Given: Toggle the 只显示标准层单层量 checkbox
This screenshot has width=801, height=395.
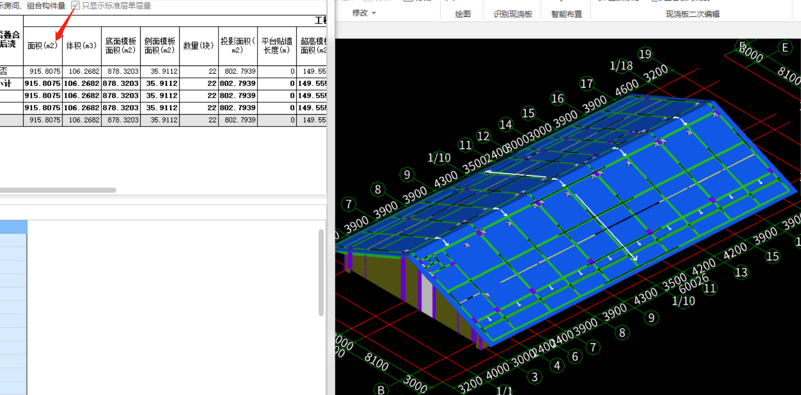Looking at the screenshot, I should [75, 6].
